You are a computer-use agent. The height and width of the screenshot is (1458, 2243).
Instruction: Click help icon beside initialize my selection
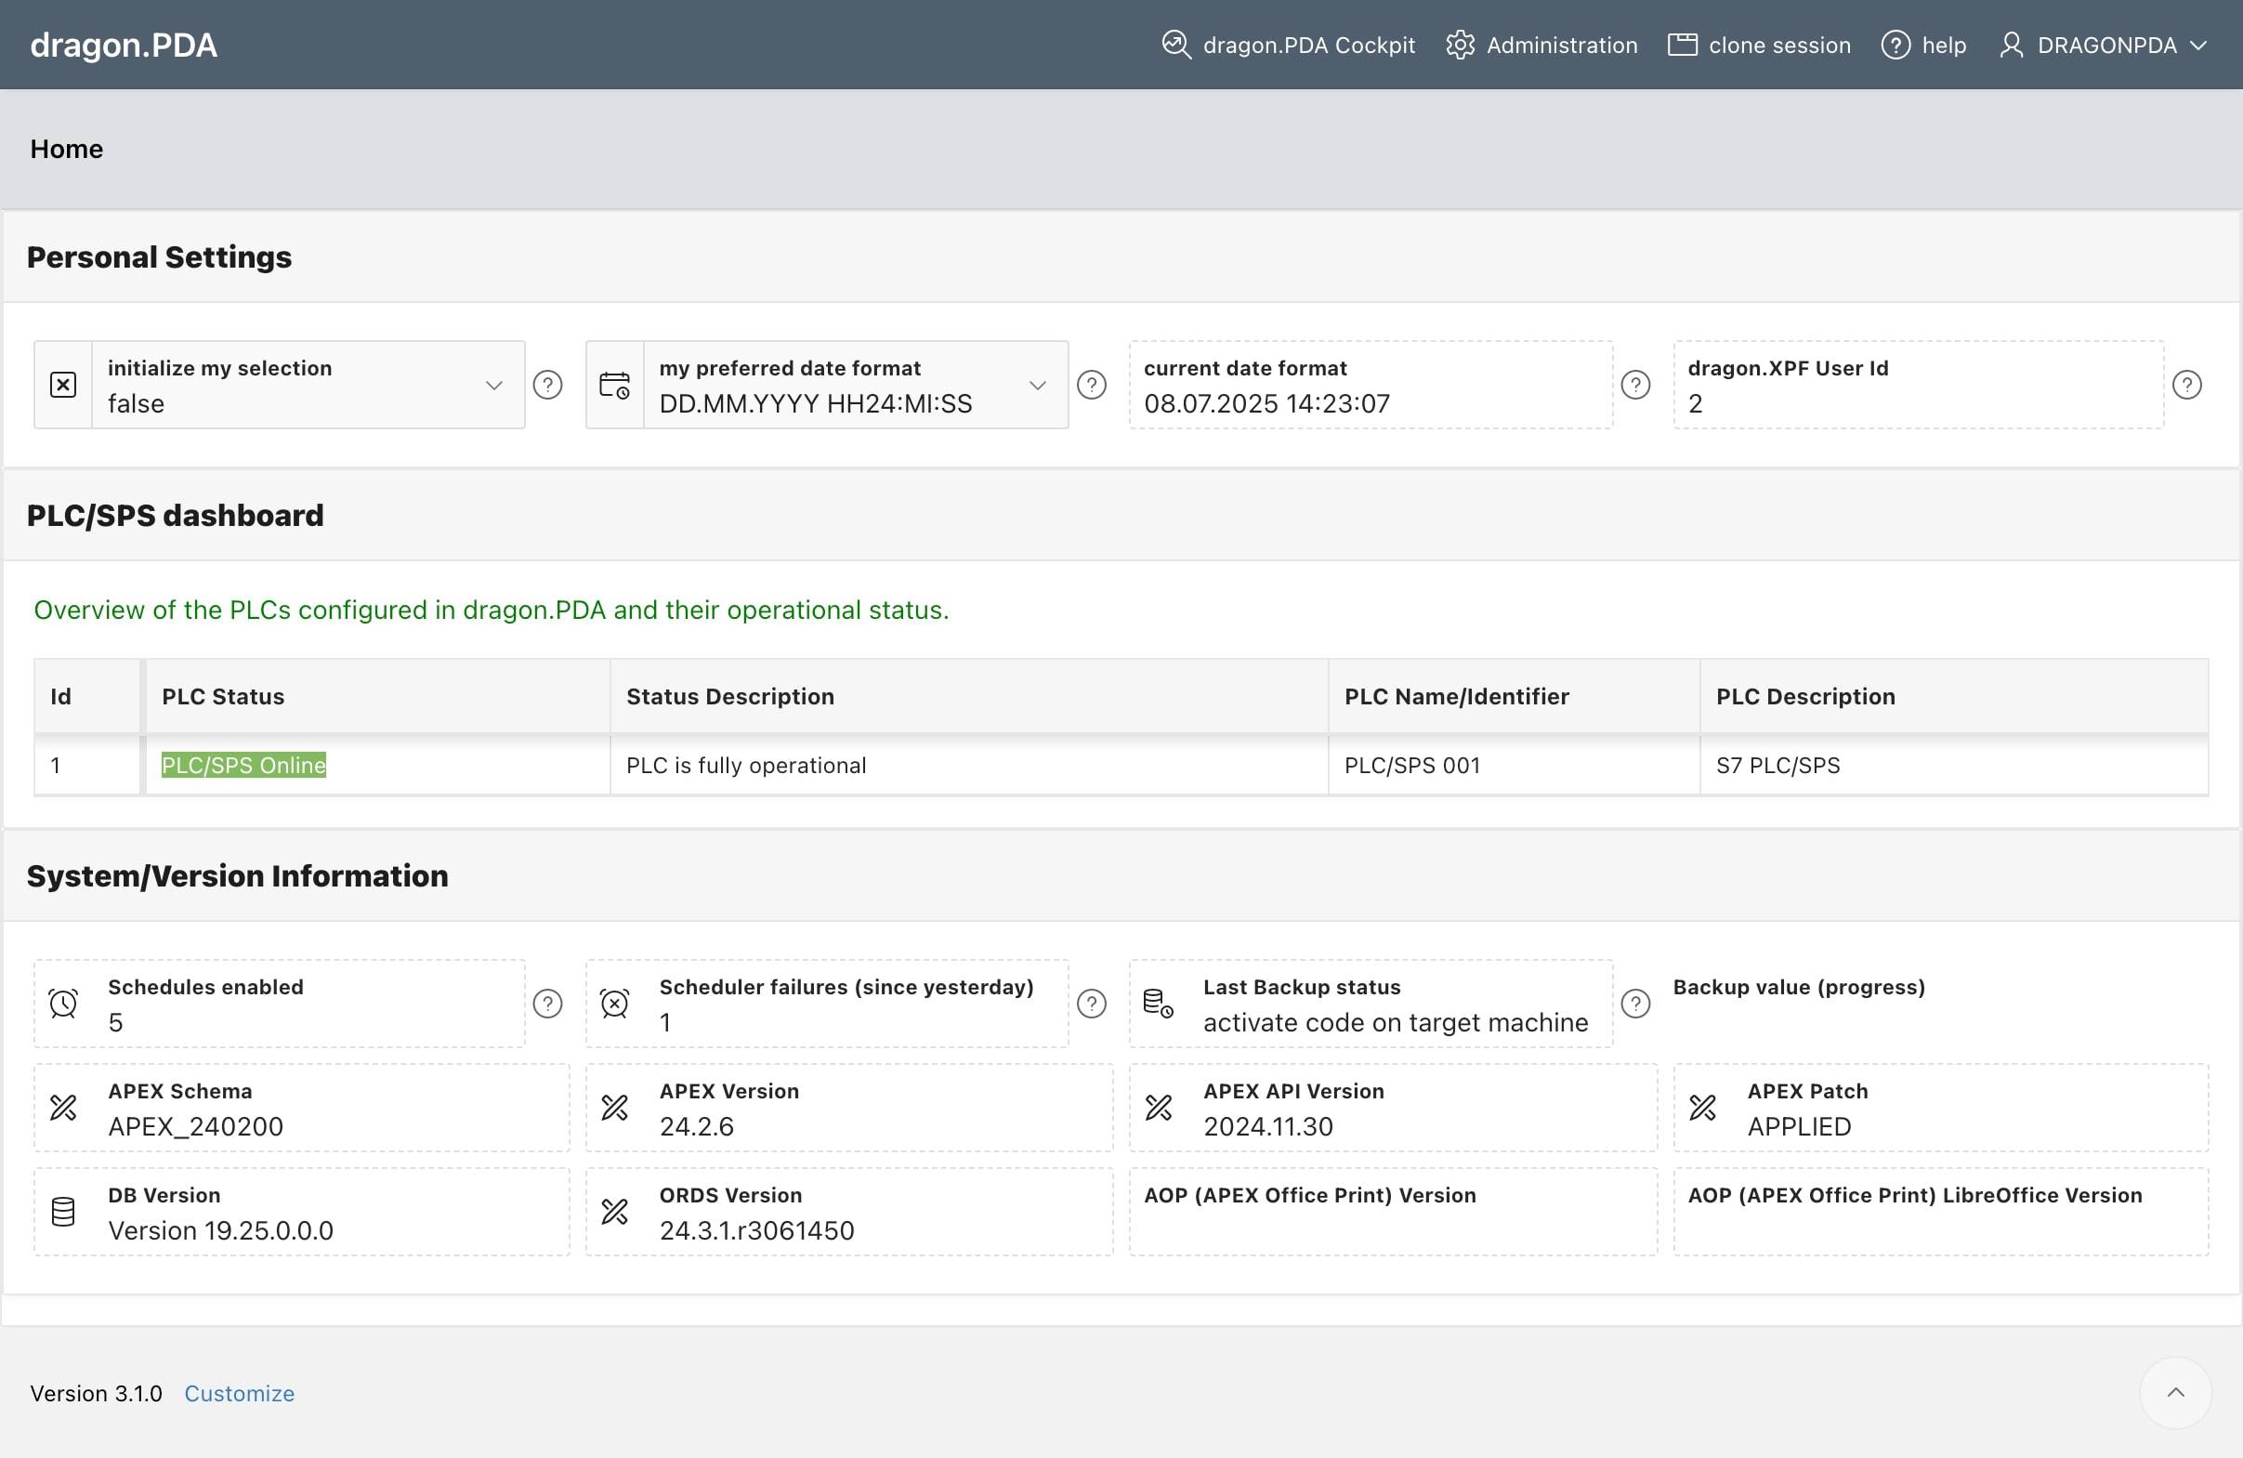coord(547,385)
